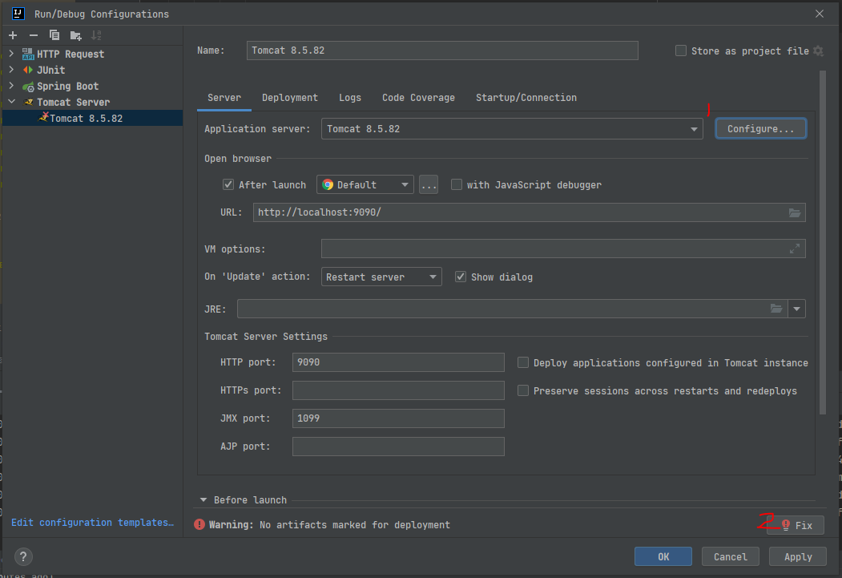Click the IntelliJ IDEA title icon
The image size is (842, 578).
(18, 14)
